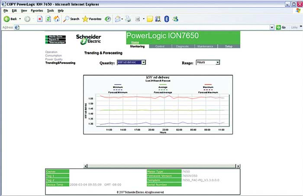Switch to the Diagnostic tab
303x196 pixels.
coord(183,47)
